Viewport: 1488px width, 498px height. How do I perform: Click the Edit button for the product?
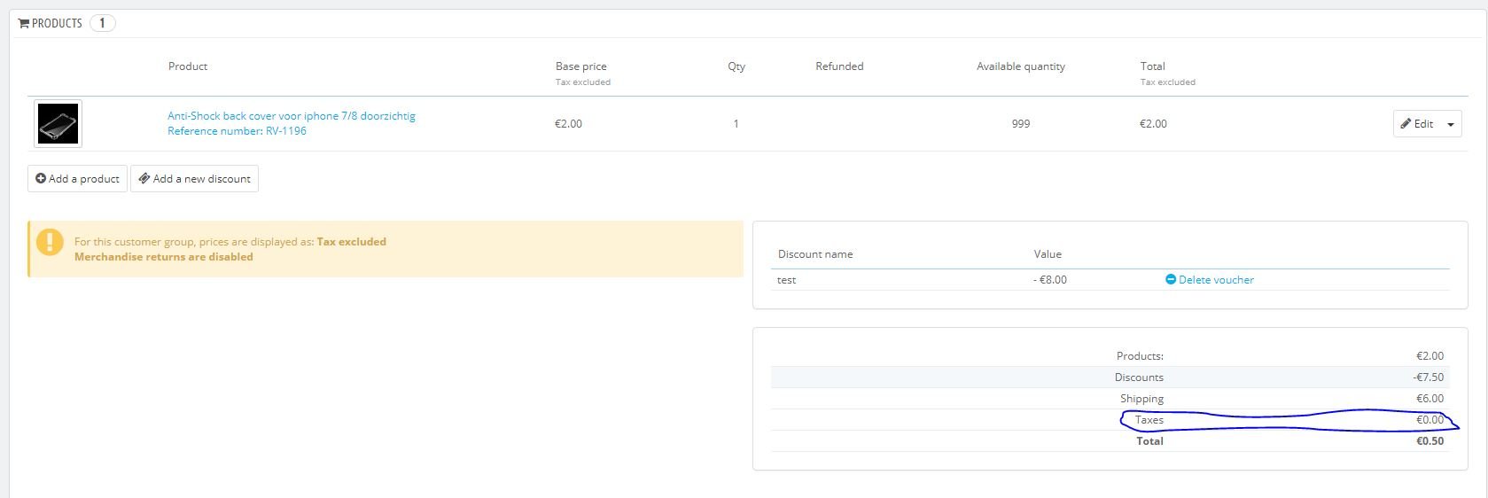pyautogui.click(x=1417, y=124)
